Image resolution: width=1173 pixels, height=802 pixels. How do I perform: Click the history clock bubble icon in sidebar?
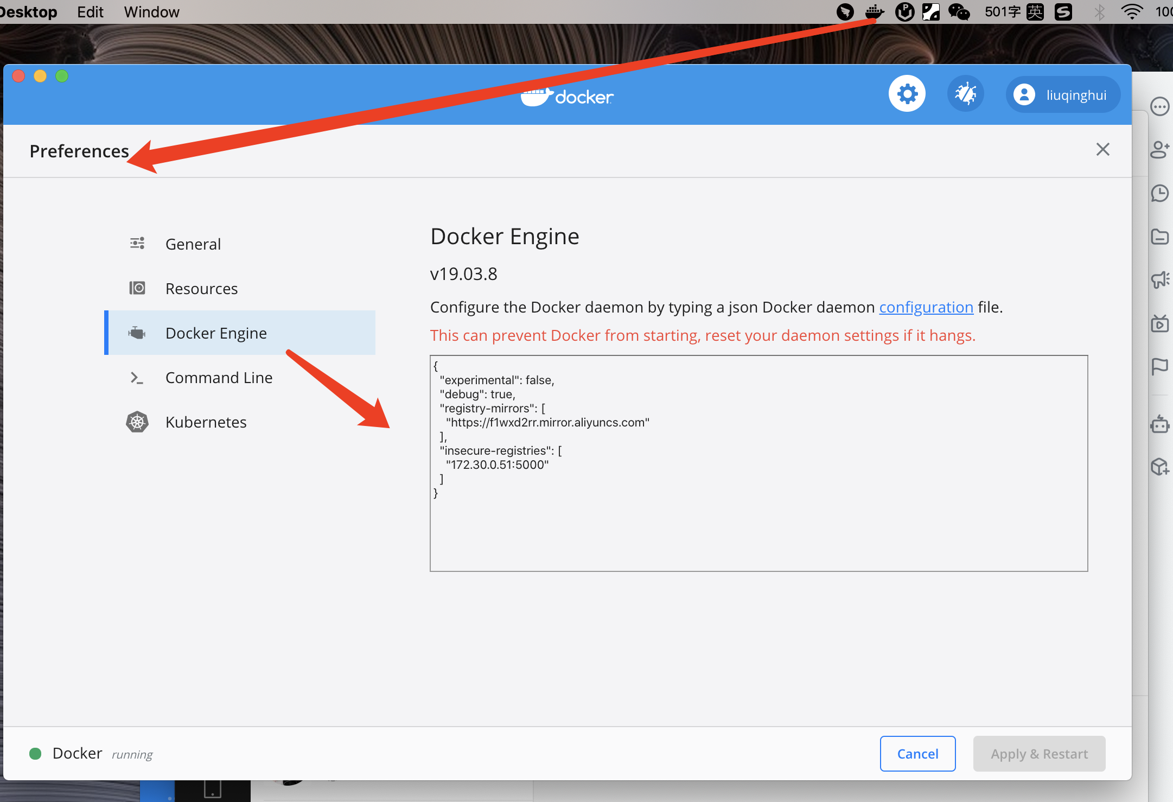[1160, 193]
